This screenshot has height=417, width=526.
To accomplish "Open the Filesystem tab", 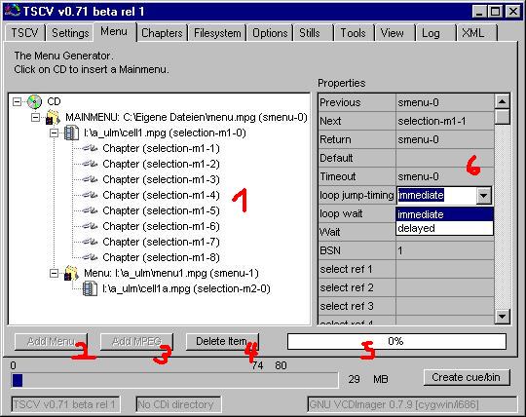I will tap(217, 33).
